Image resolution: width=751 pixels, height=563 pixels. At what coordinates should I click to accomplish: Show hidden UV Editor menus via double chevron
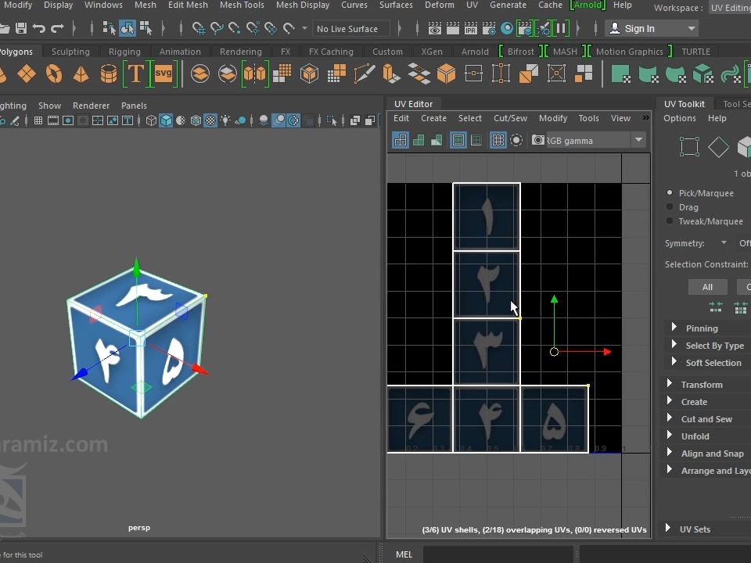(x=645, y=118)
